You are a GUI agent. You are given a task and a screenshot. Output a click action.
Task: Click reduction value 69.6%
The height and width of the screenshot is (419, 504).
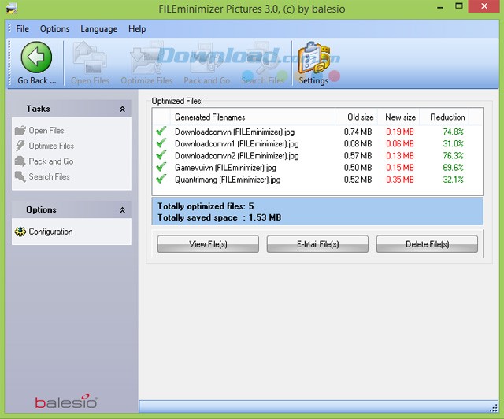[x=454, y=168]
